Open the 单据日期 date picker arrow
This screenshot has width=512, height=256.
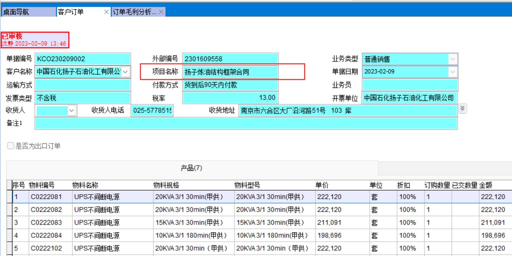point(453,72)
